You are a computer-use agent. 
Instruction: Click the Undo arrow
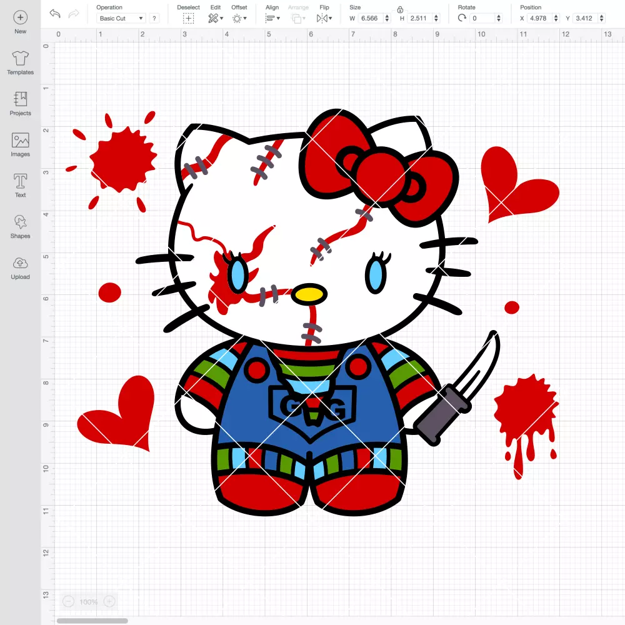[55, 14]
